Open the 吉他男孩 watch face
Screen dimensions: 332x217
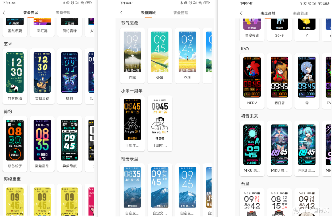42,76
